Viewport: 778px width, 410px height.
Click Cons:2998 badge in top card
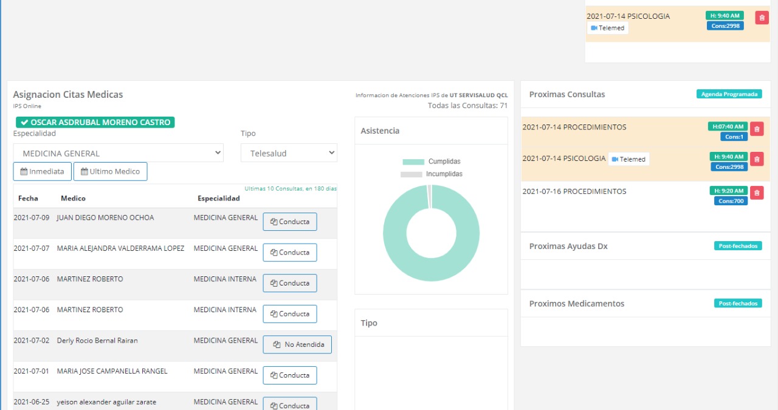(x=725, y=26)
